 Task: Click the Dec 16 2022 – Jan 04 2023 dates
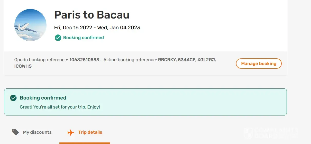point(97,28)
